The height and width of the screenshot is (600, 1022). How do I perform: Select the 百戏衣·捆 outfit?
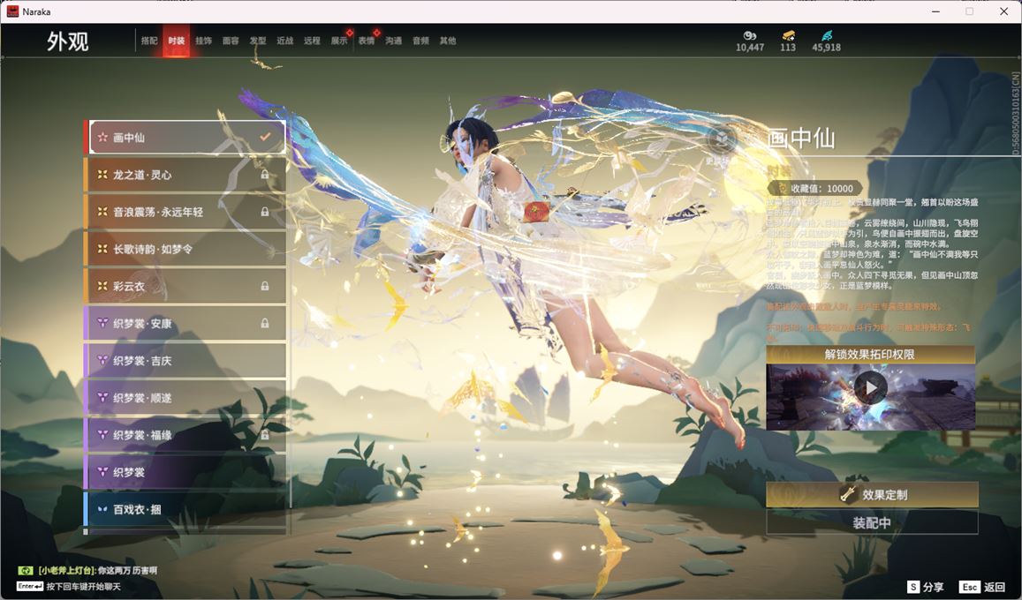[185, 509]
